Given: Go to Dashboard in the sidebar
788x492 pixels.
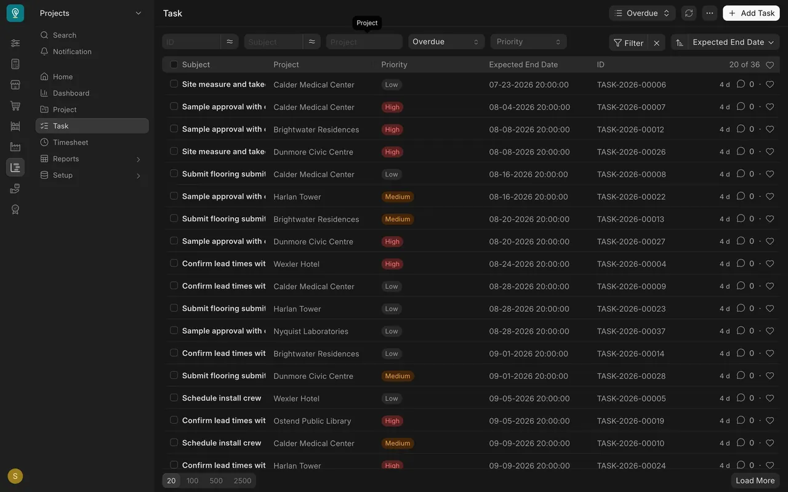Looking at the screenshot, I should click(x=92, y=93).
